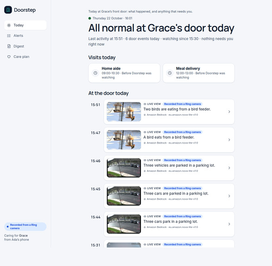Click the Ring camera badge on 15:47 event
272x266 pixels.
[183, 132]
